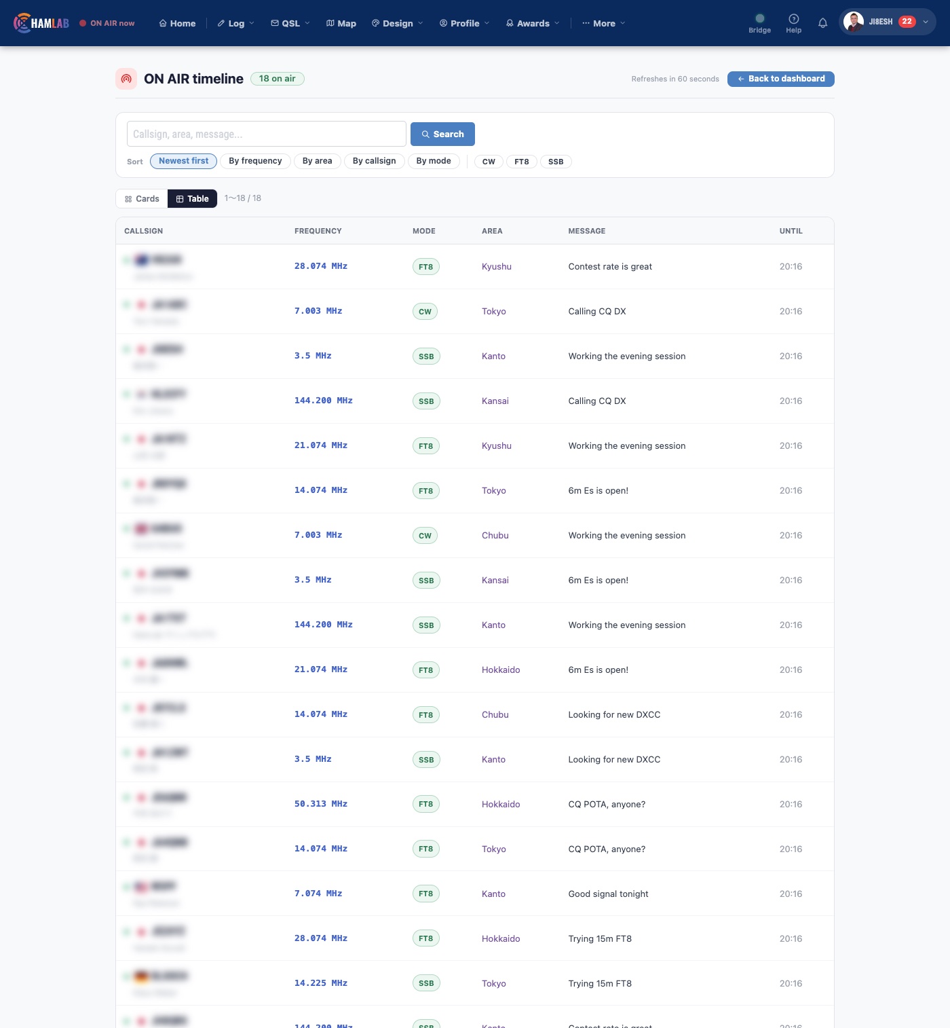The image size is (950, 1028).
Task: Switch to the Cards view tab
Action: [142, 198]
